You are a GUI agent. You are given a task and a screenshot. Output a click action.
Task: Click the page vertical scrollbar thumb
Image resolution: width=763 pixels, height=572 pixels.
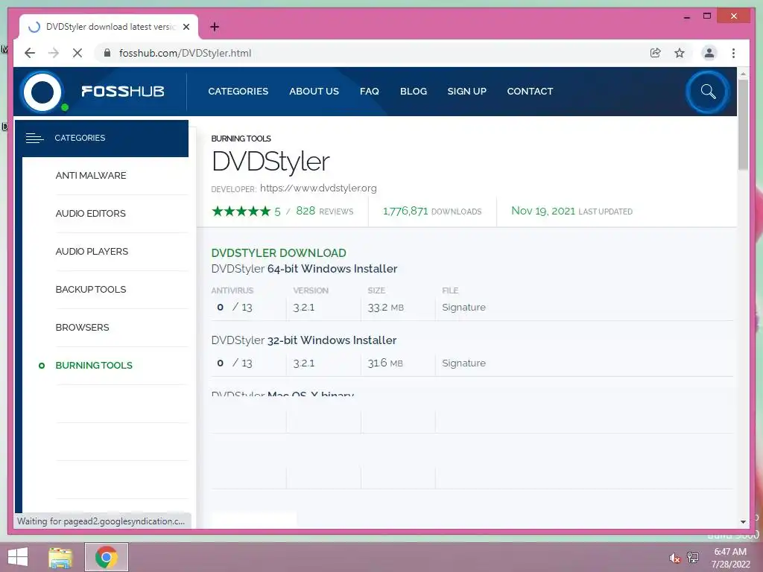tap(743, 124)
